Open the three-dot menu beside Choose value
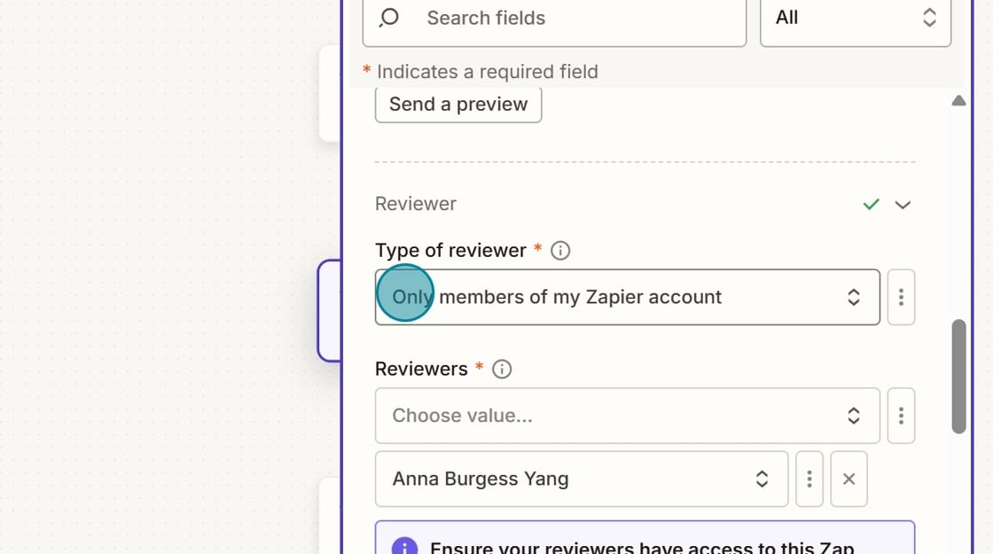 (901, 416)
